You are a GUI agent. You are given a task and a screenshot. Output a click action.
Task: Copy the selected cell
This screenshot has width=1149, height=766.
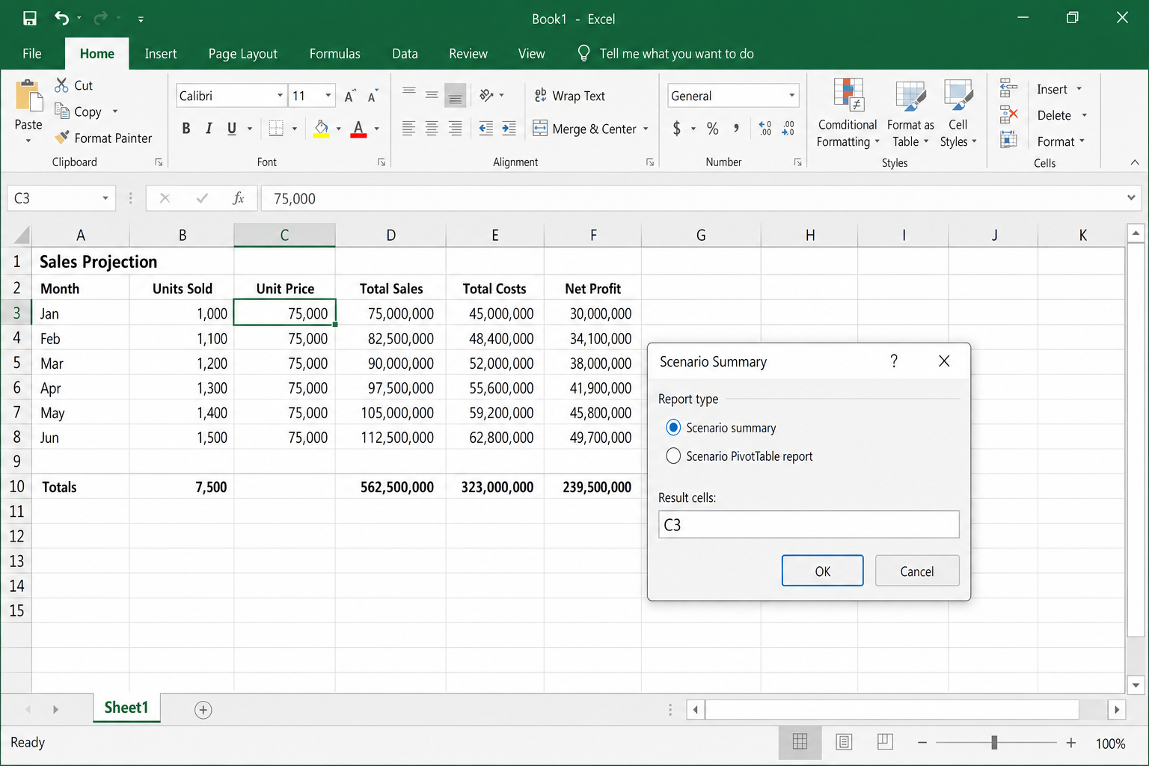78,111
